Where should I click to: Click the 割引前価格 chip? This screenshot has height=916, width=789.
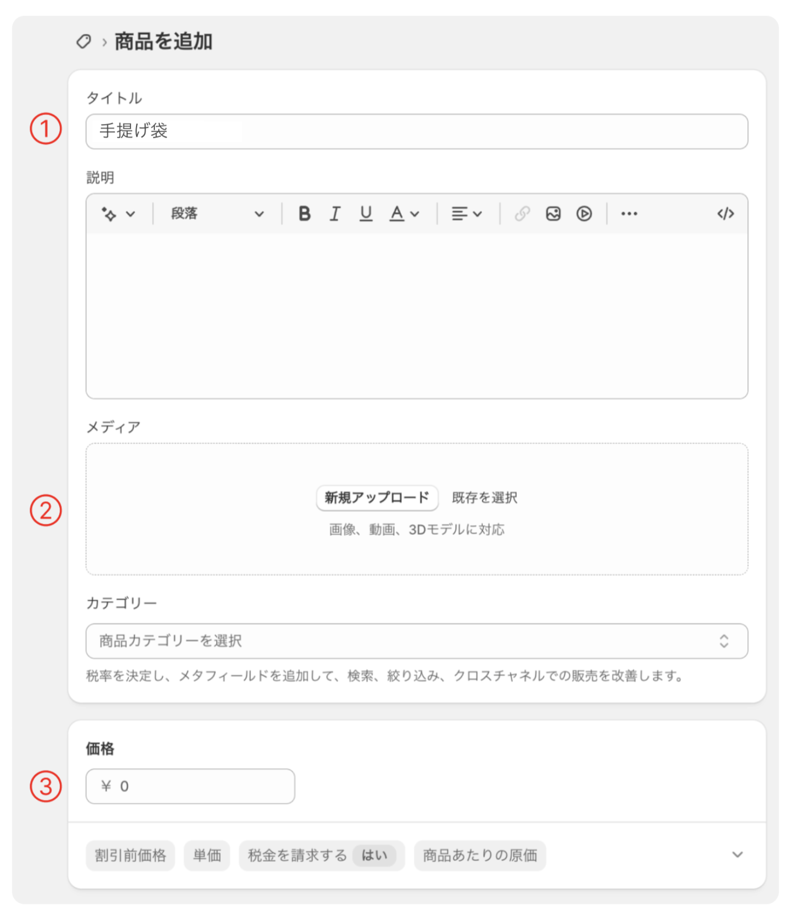pos(131,856)
